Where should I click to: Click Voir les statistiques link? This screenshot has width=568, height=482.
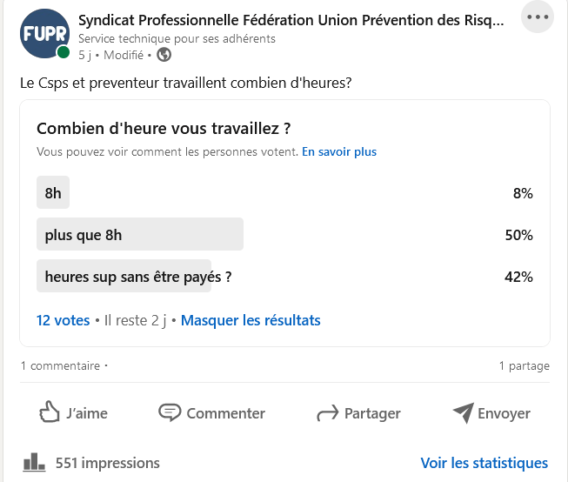(x=484, y=463)
